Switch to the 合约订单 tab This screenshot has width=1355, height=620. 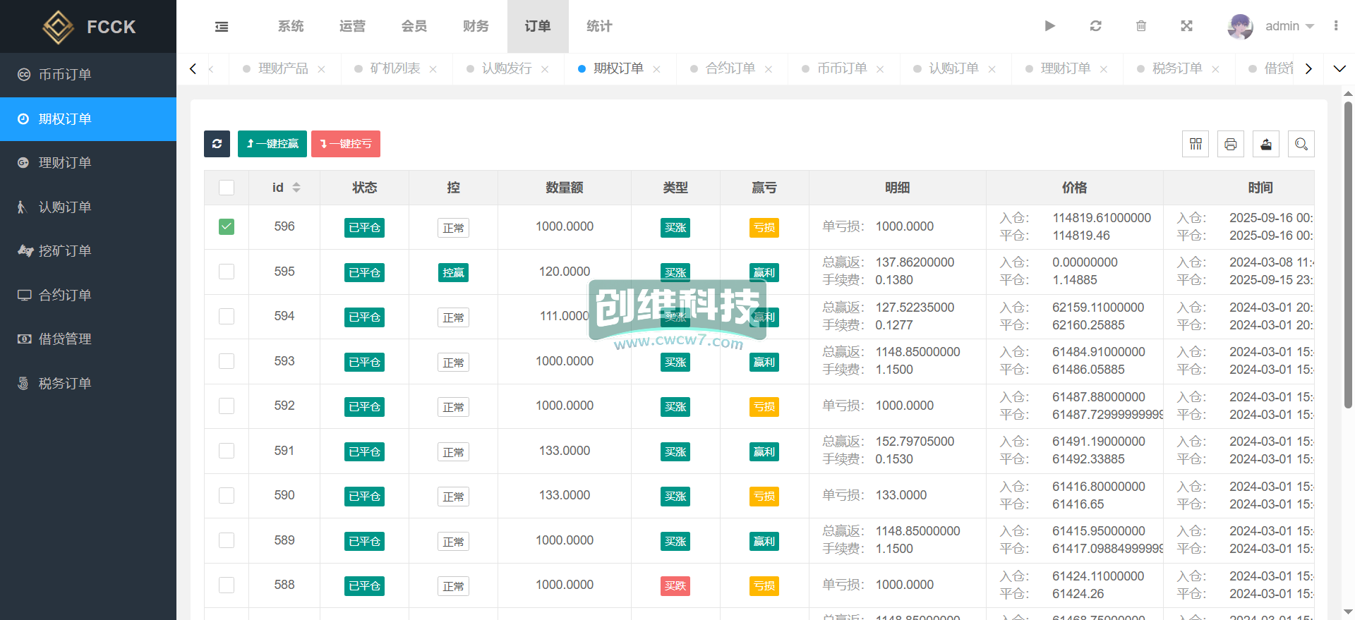pos(730,68)
